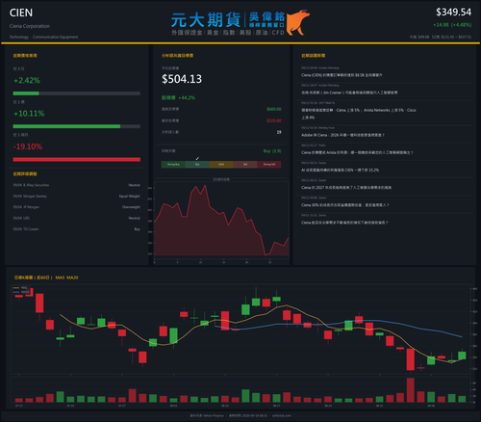The image size is (481, 422).
Task: Click the CIEN ticker symbol
Action: tap(21, 13)
